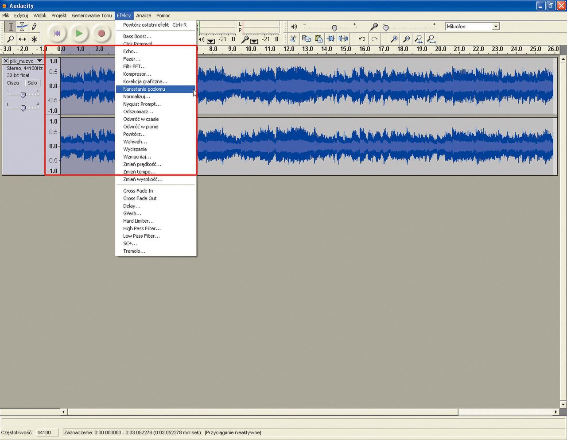This screenshot has height=440, width=567.
Task: Choose the Normalizuj effect
Action: [x=155, y=96]
